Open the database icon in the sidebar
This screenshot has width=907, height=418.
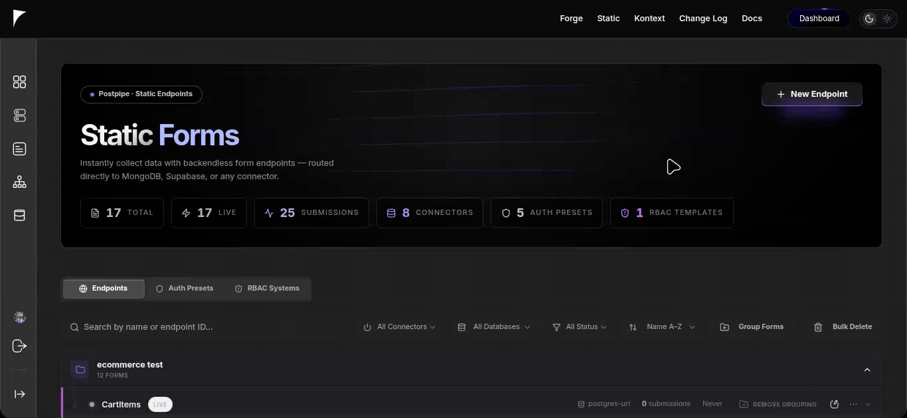pyautogui.click(x=19, y=216)
